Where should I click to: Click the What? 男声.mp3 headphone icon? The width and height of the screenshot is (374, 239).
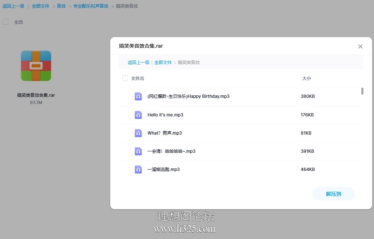(x=138, y=133)
